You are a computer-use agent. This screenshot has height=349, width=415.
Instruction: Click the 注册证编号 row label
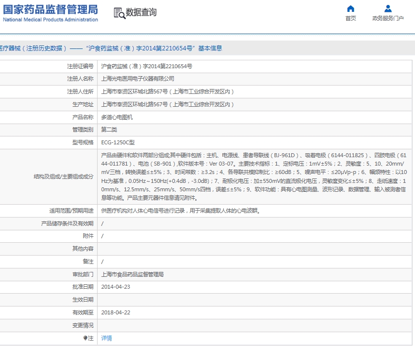pyautogui.click(x=80, y=66)
